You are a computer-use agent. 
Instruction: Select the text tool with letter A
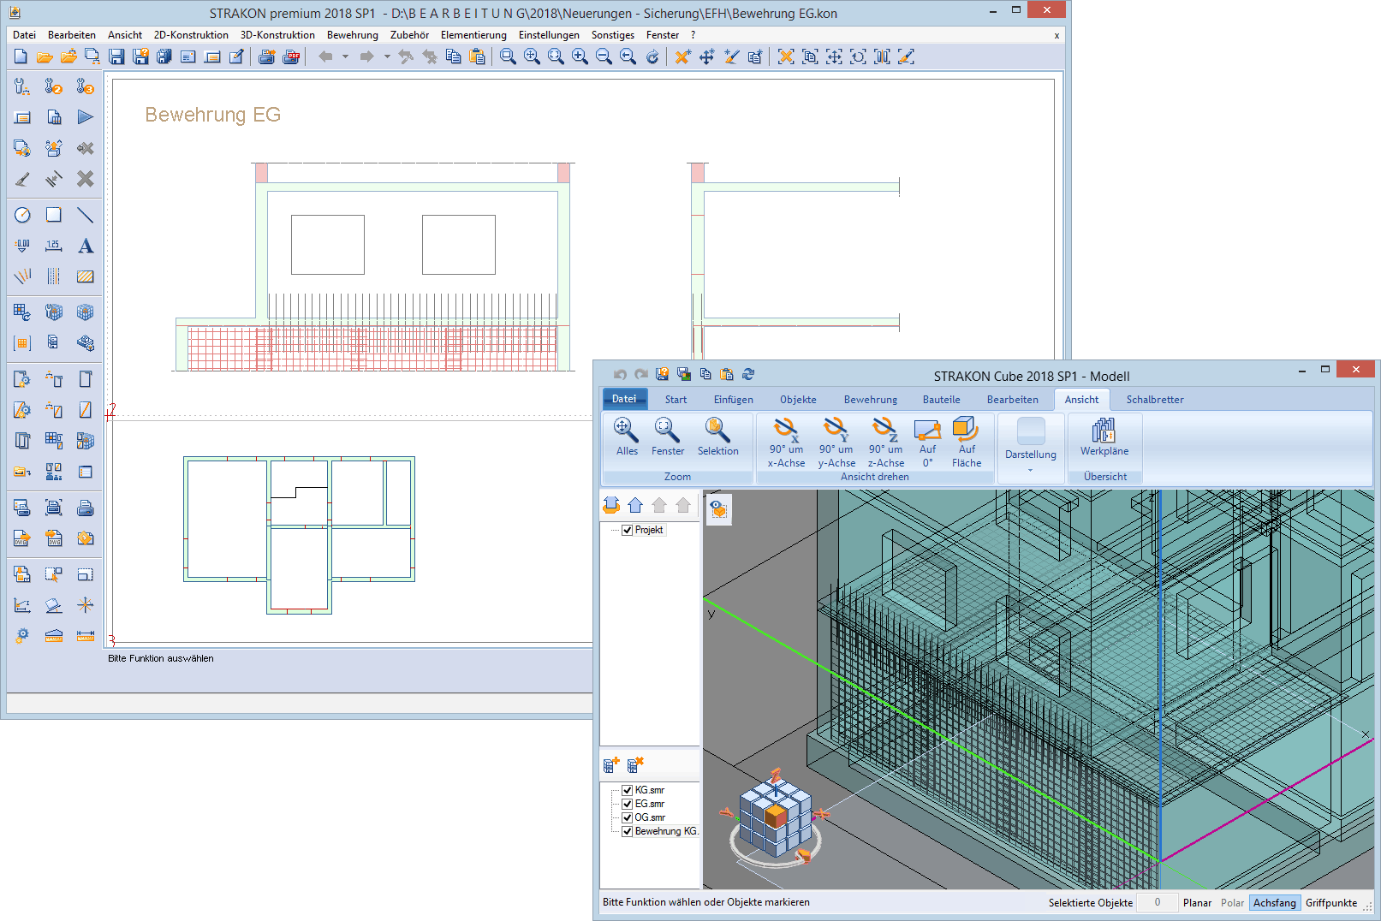coord(85,246)
